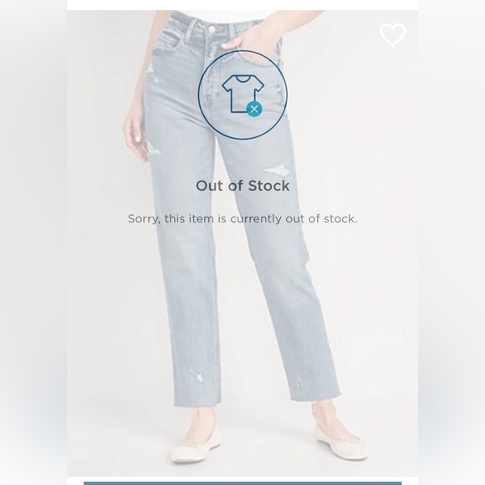Click the raw frayed hem of left leg
Screen dimensions: 485x485
click(x=194, y=403)
